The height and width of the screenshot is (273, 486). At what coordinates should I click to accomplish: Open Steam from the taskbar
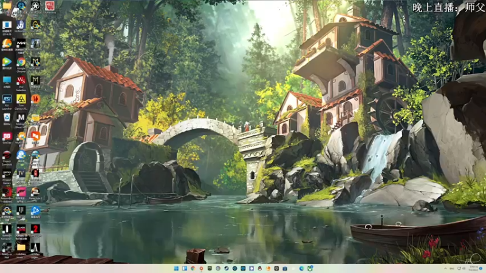(227, 268)
